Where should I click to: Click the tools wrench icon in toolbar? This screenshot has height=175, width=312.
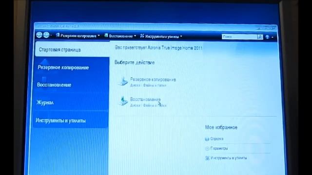pos(142,36)
